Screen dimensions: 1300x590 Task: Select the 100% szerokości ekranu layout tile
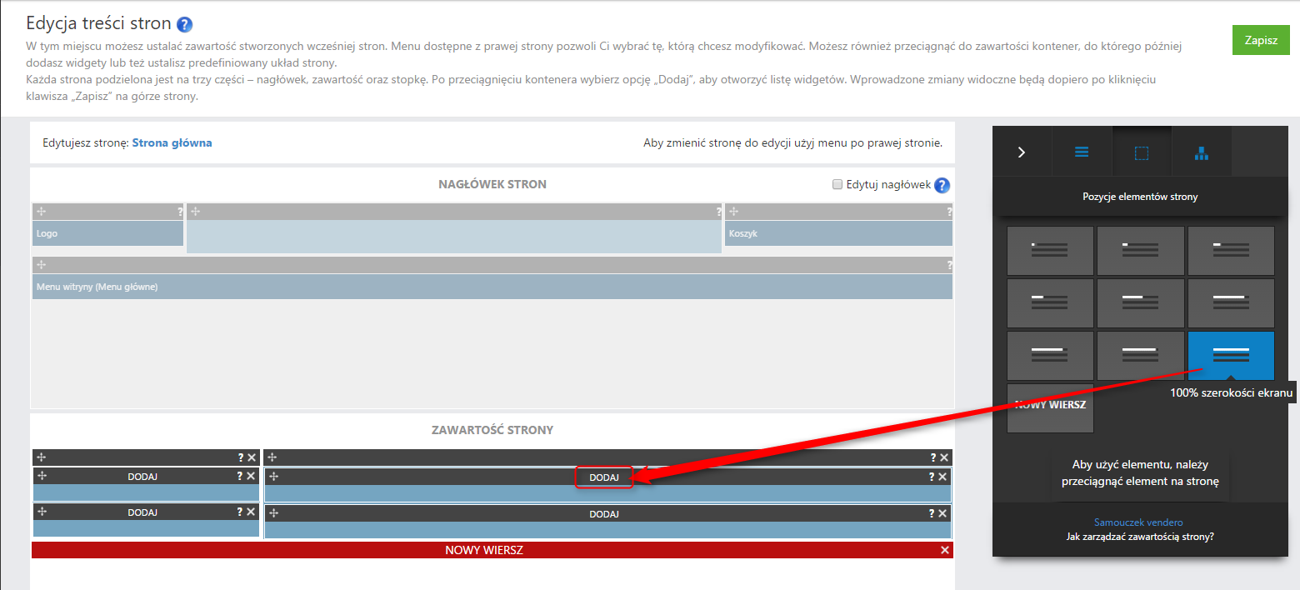click(x=1230, y=356)
